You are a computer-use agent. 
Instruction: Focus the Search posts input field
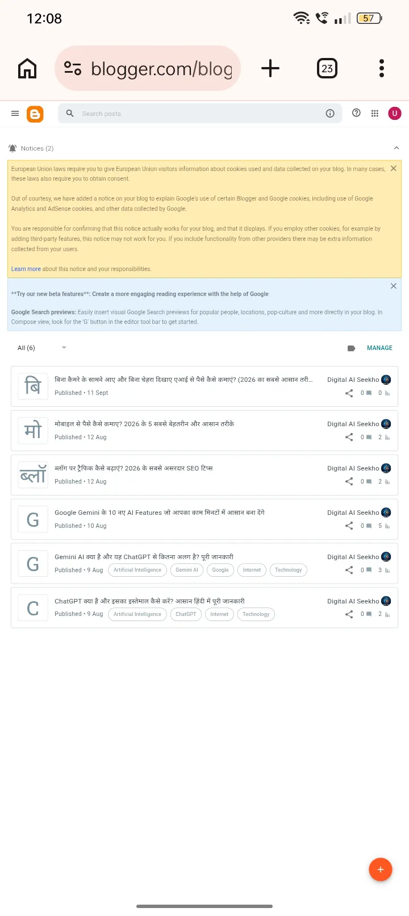pyautogui.click(x=200, y=114)
